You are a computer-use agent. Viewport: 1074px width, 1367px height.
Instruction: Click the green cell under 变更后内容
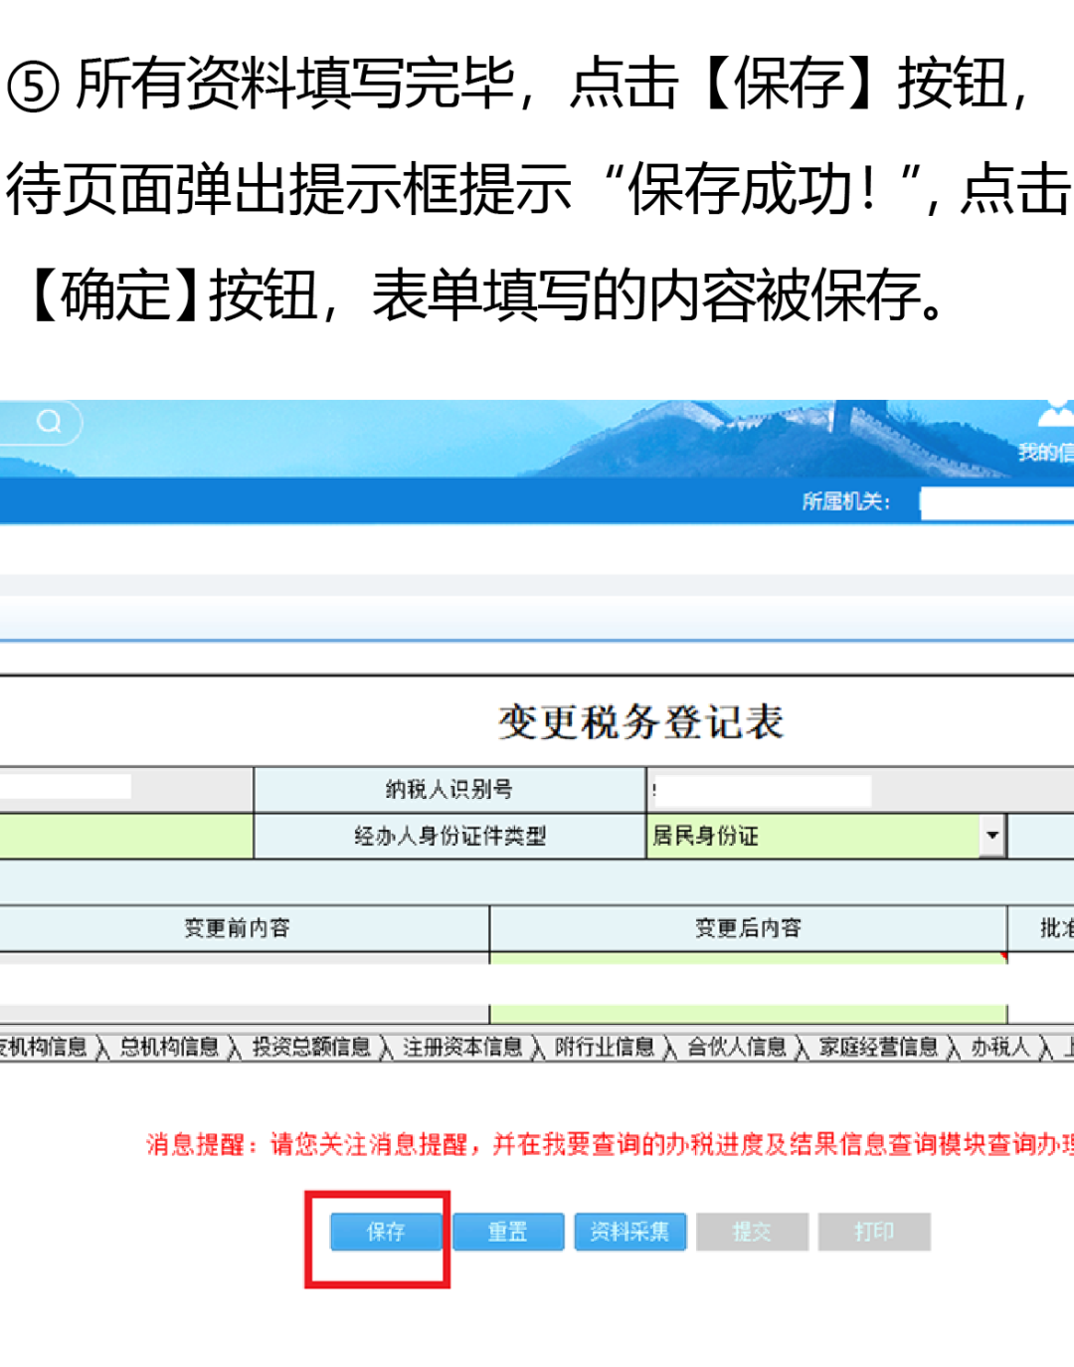[x=748, y=1013]
